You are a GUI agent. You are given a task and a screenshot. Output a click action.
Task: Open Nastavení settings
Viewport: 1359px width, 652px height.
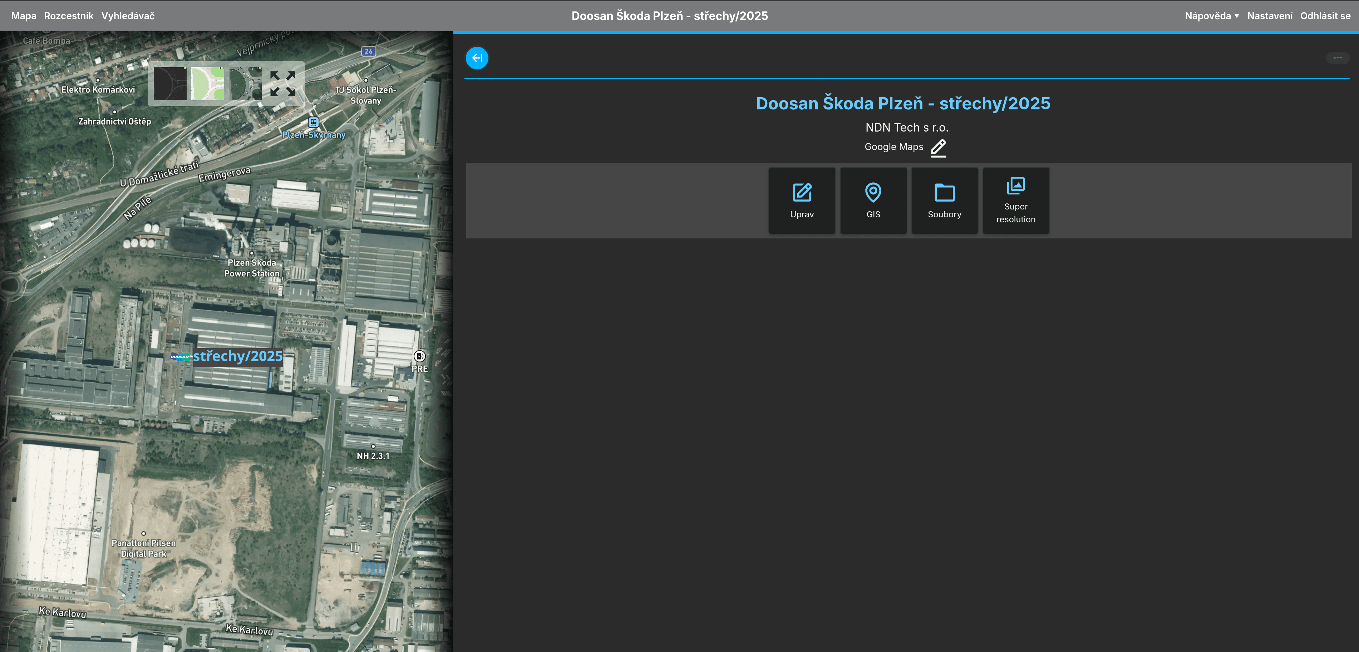pyautogui.click(x=1270, y=16)
